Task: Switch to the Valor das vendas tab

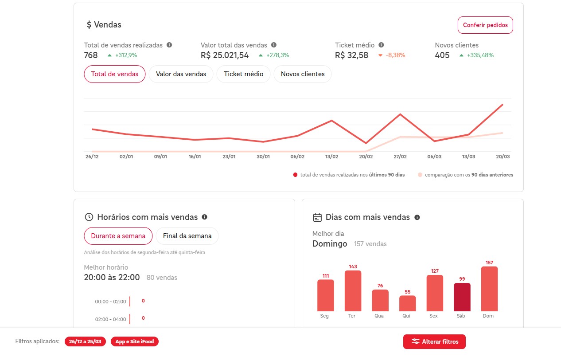Action: 181,74
